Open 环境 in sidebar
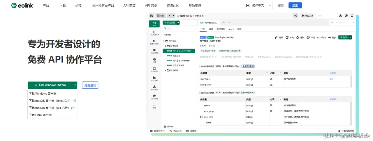Viewport: 373px width, 141px height. pyautogui.click(x=154, y=60)
